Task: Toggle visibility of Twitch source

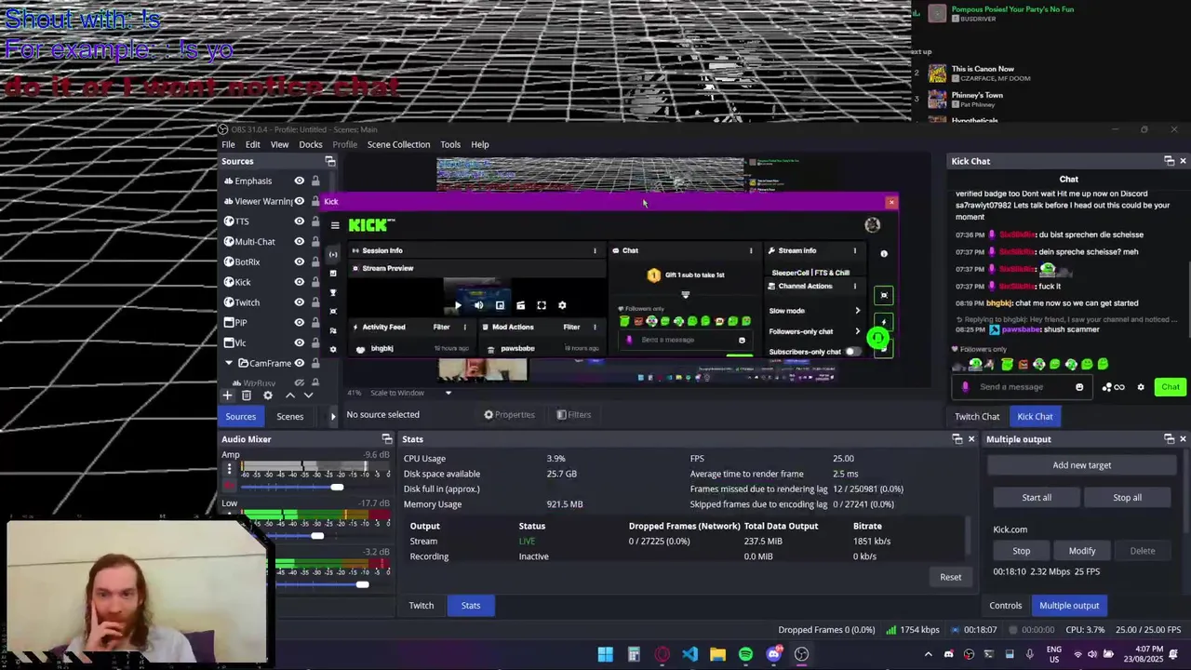Action: tap(299, 302)
